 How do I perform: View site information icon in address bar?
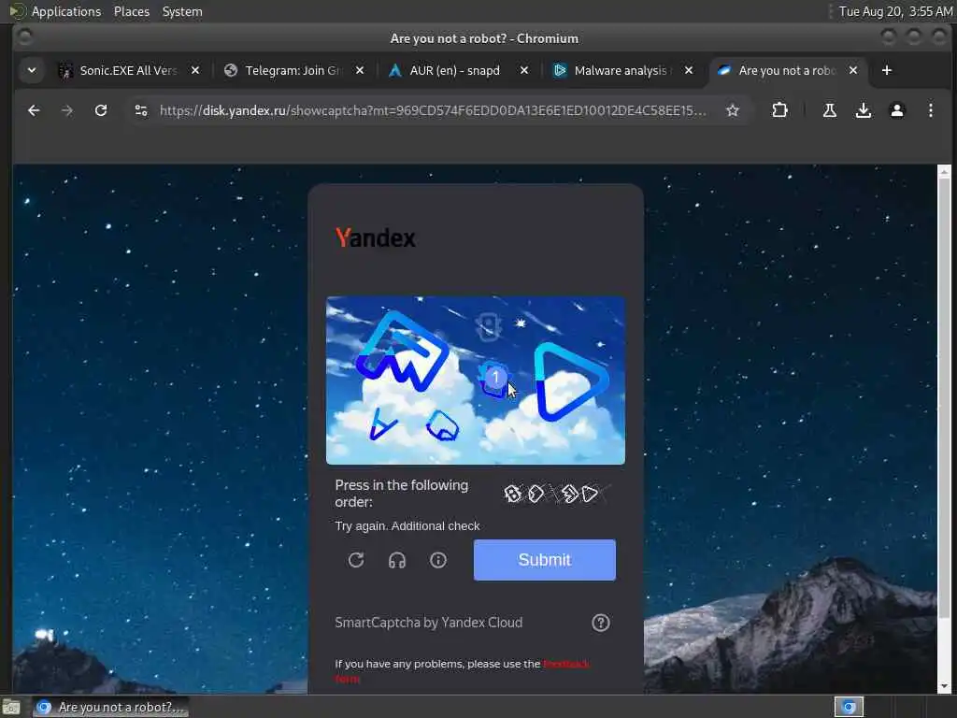pos(141,110)
